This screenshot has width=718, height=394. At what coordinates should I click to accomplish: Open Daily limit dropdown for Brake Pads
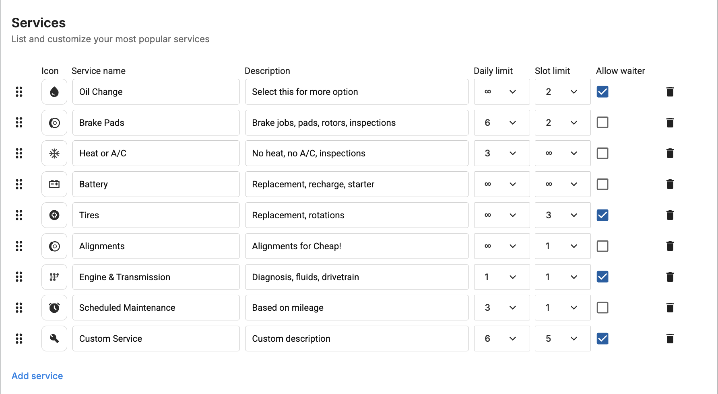(x=502, y=123)
